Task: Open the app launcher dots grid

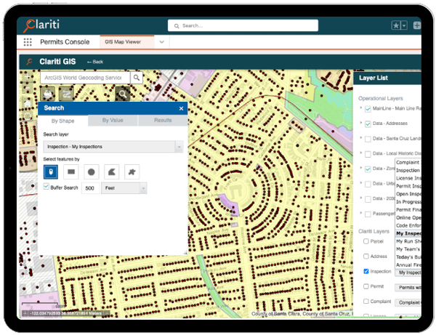Action: tap(28, 42)
